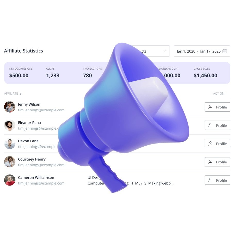Select the Gross Sales $1,450.00 stat
The image size is (235, 235).
pyautogui.click(x=205, y=73)
